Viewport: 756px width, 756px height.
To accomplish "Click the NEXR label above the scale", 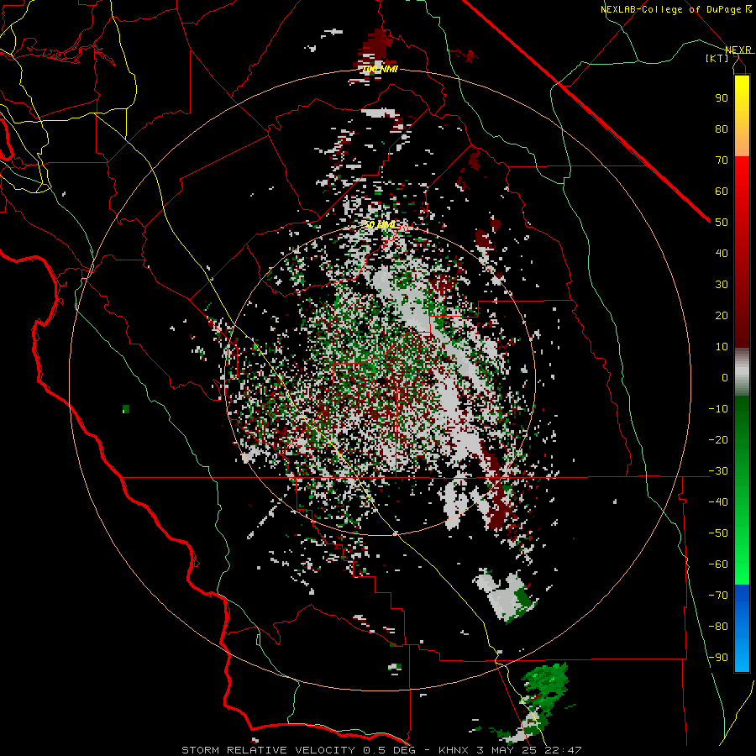I will pyautogui.click(x=738, y=50).
